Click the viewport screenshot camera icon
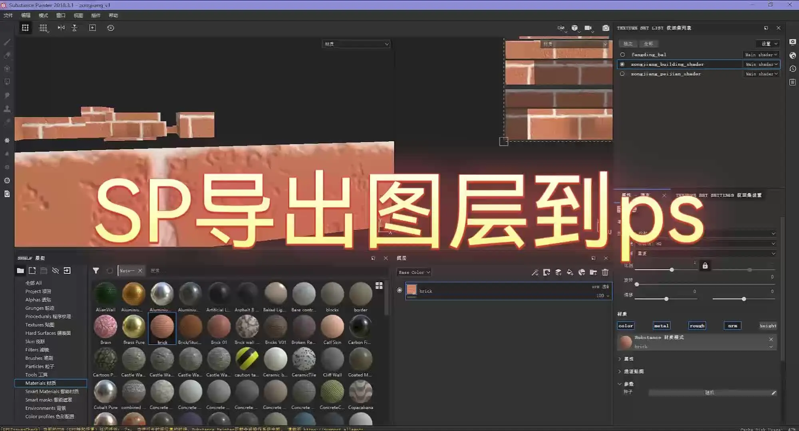Viewport: 799px width, 431px height. (x=606, y=28)
